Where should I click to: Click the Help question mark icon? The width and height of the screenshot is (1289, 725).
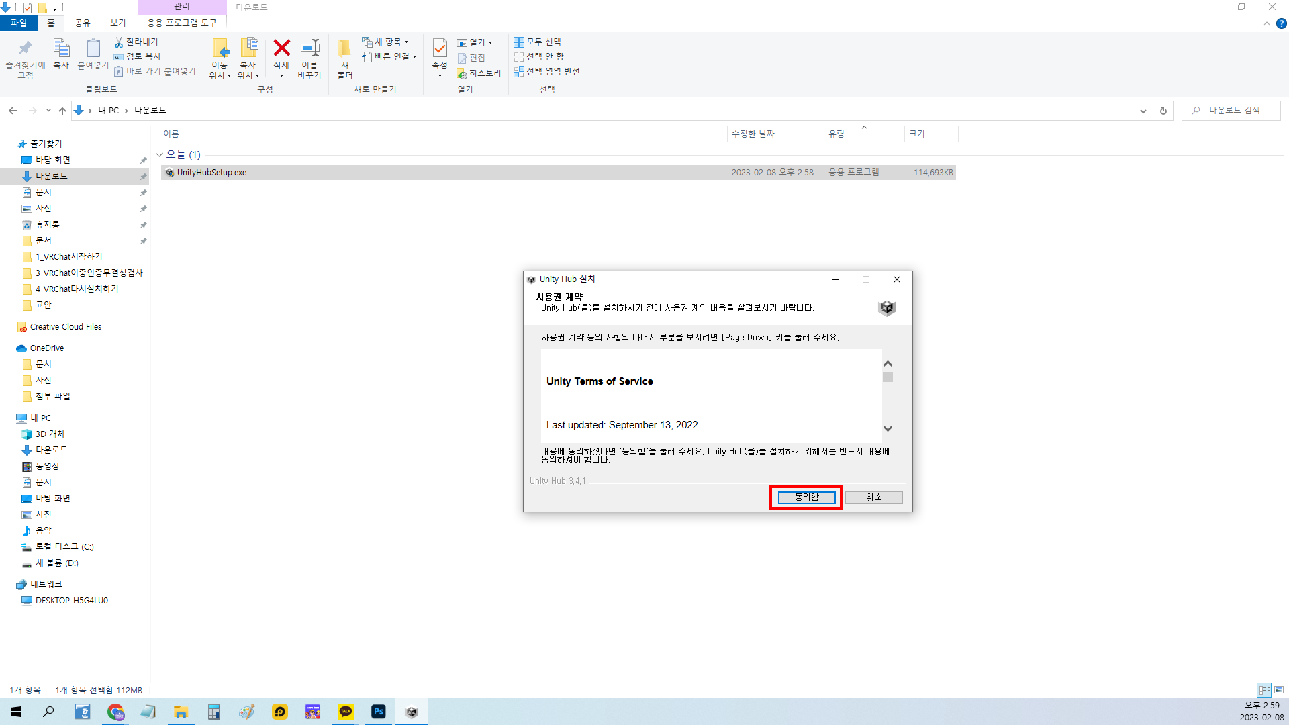click(1281, 23)
